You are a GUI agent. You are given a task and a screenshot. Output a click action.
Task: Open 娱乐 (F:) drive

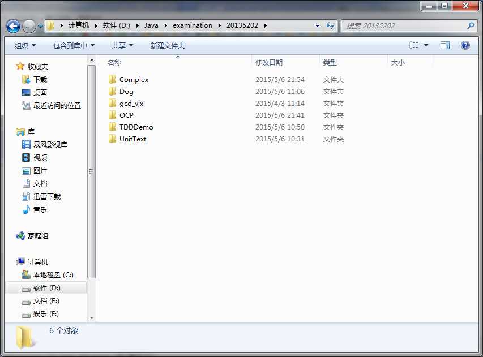(x=46, y=314)
